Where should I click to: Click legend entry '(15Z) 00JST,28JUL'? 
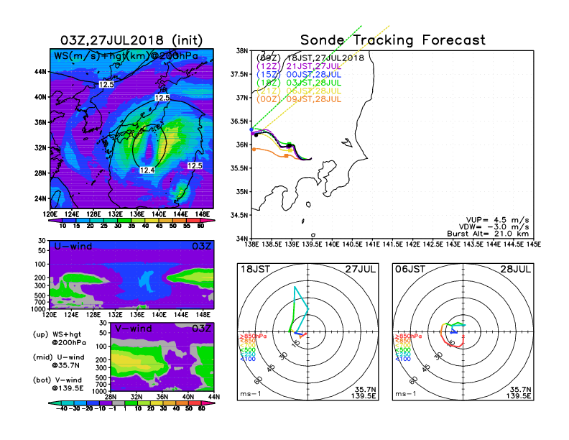[299, 75]
